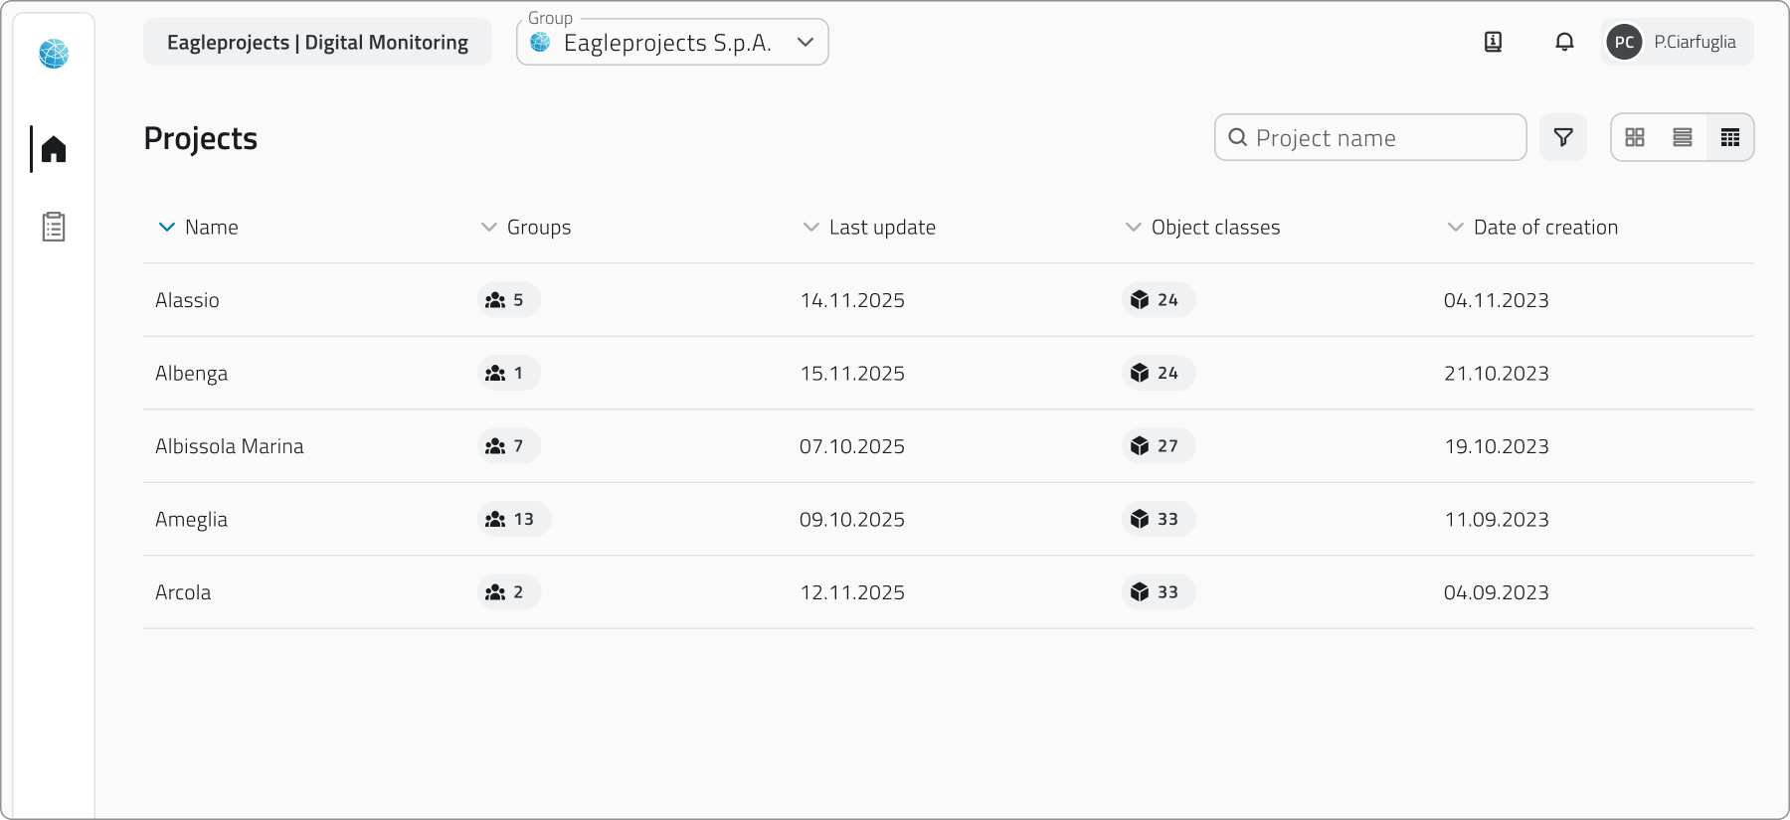Screen dimensions: 1790x820
Task: Click the Albenga object classes cube badge
Action: coord(1158,374)
